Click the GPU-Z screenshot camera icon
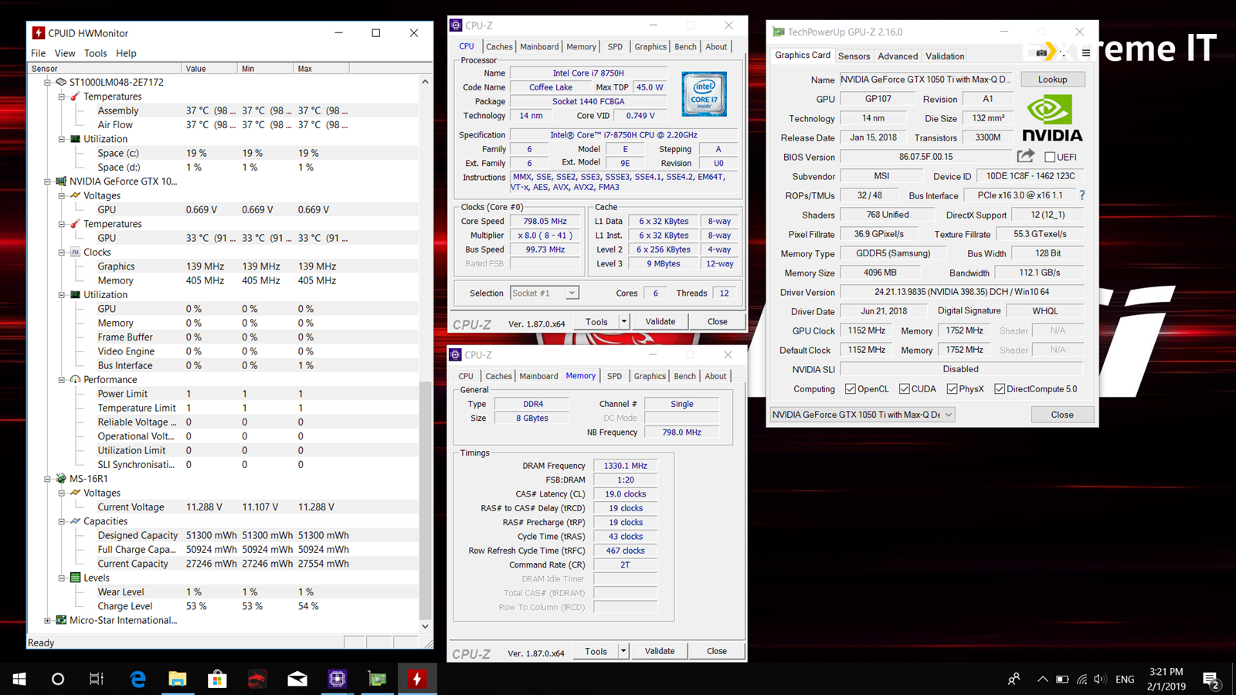This screenshot has width=1236, height=695. (1042, 53)
